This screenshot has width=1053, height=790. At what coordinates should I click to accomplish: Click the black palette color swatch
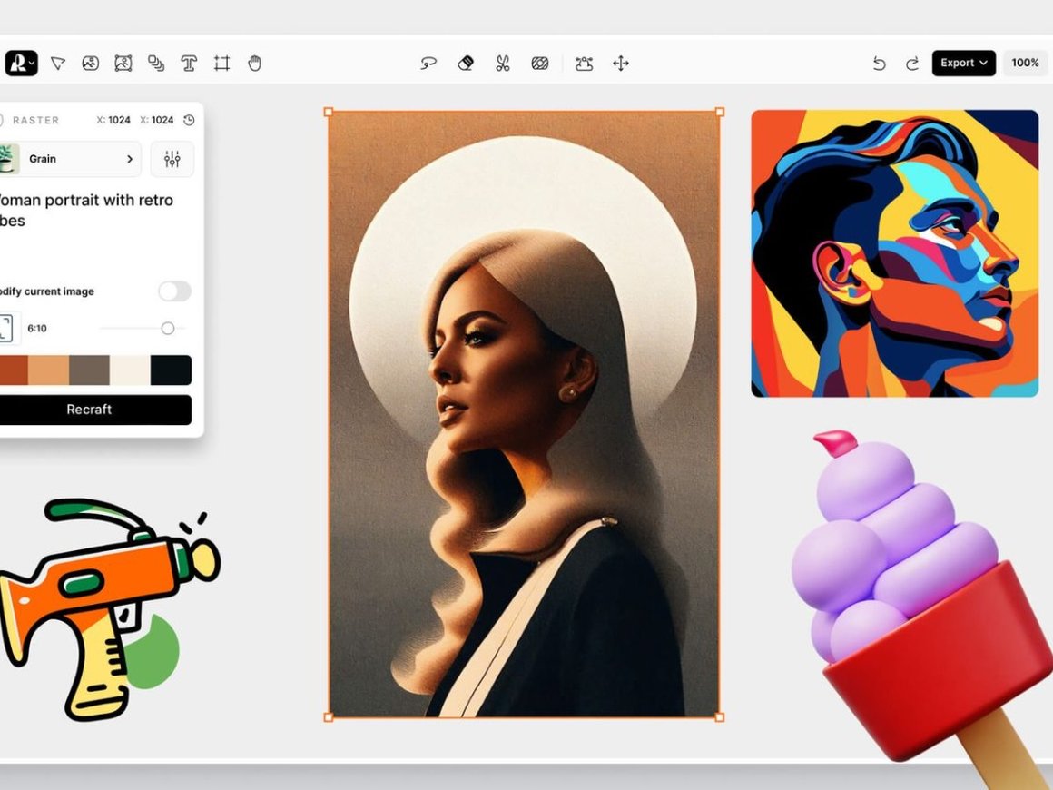tap(171, 370)
